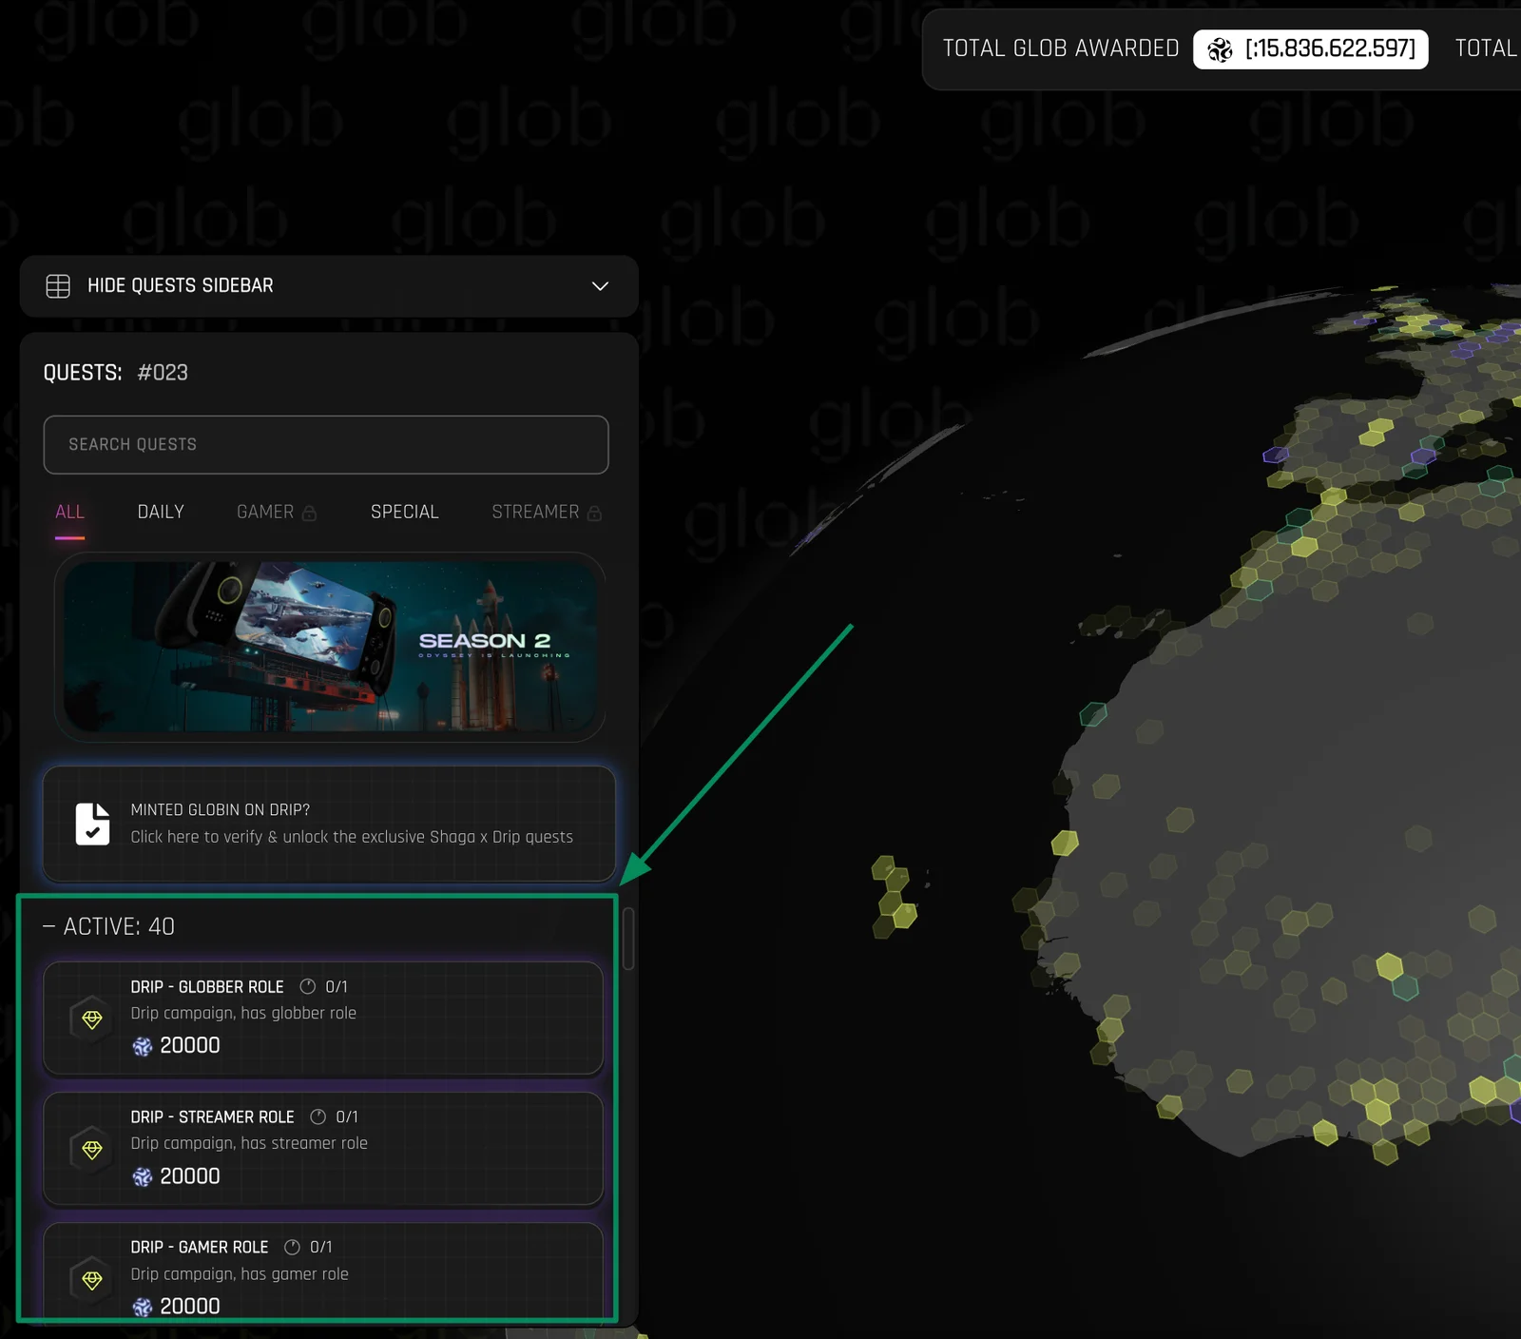This screenshot has height=1339, width=1521.
Task: Click the glob token icon in Total Glob Awarded
Action: pyautogui.click(x=1220, y=49)
